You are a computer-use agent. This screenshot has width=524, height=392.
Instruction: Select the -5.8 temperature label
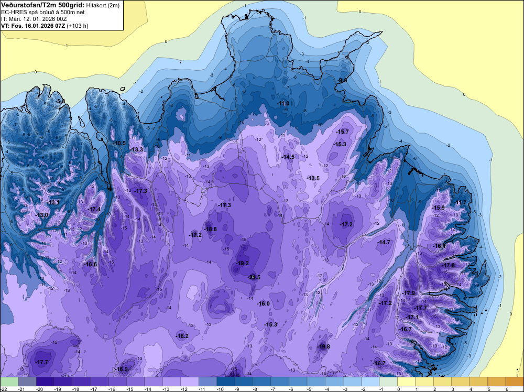pyautogui.click(x=60, y=101)
